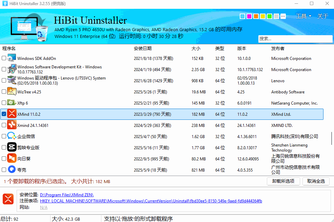Choose the yellow theme color swatch

point(263,16)
